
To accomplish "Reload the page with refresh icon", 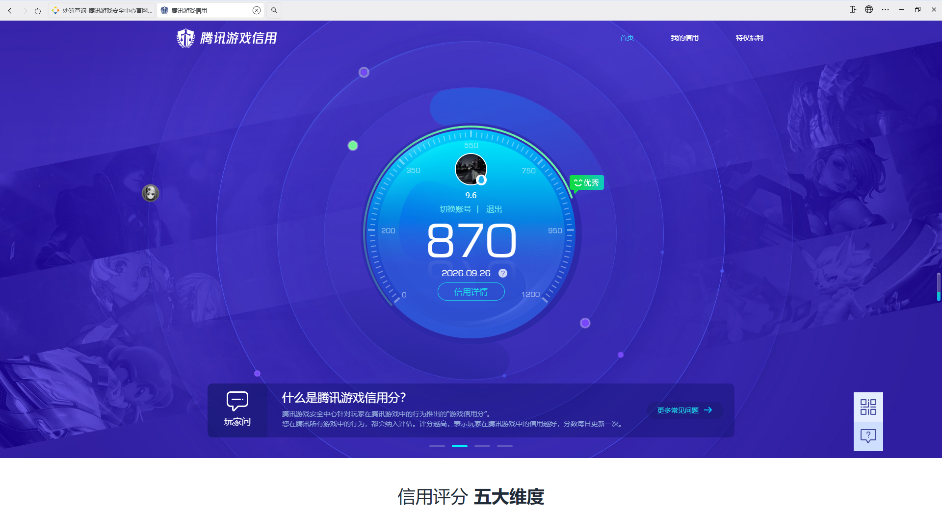I will coord(38,10).
